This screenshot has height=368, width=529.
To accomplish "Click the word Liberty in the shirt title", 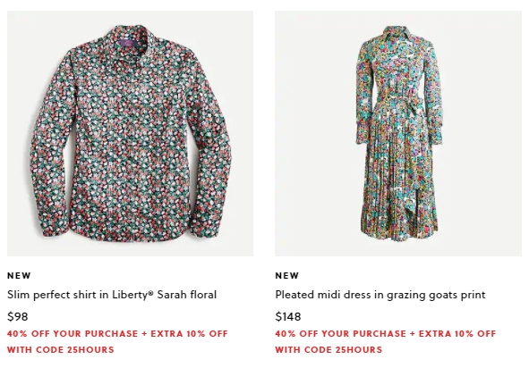I will [130, 295].
